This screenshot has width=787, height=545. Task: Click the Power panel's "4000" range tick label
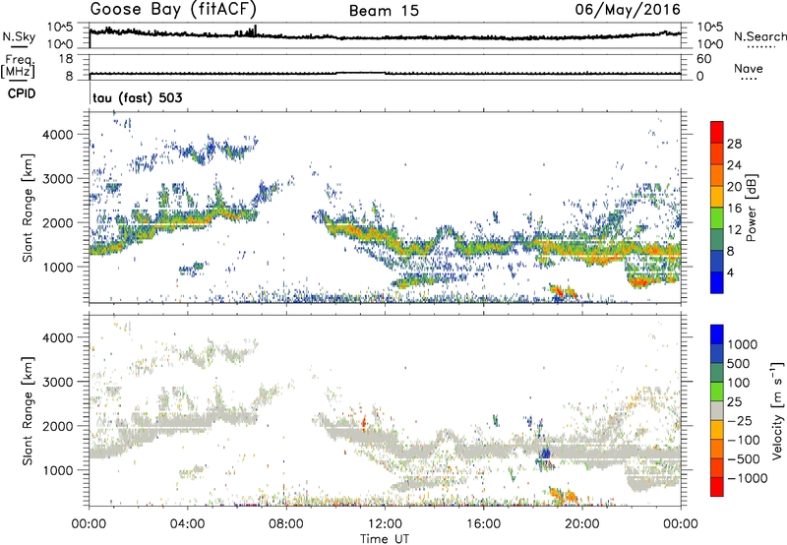point(58,135)
